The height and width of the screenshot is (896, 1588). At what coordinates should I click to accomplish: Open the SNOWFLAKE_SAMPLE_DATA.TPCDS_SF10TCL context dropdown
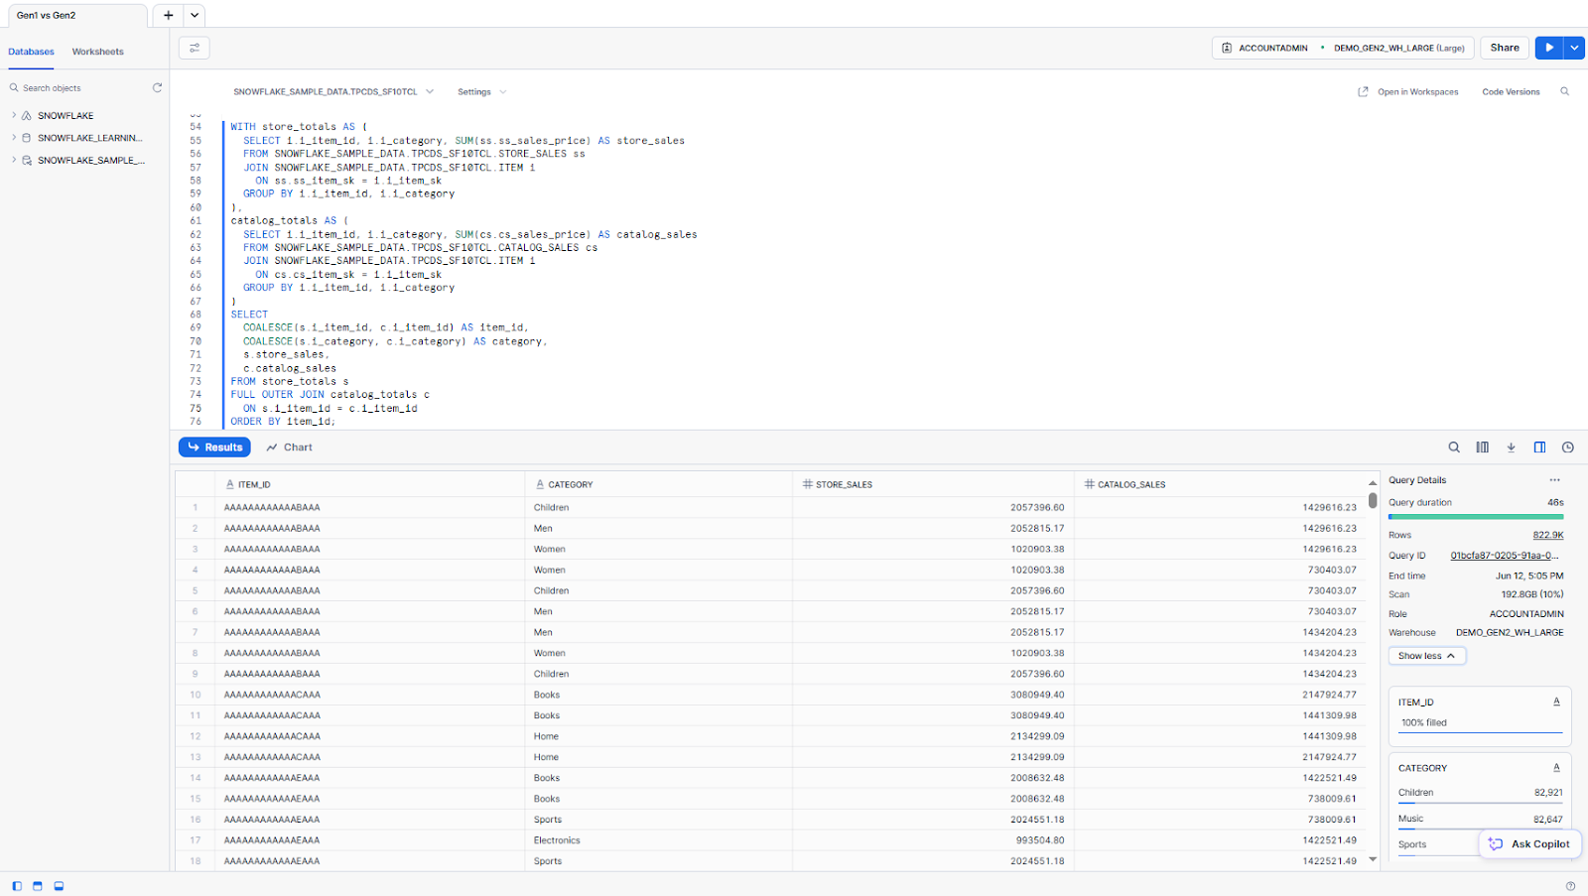point(333,92)
